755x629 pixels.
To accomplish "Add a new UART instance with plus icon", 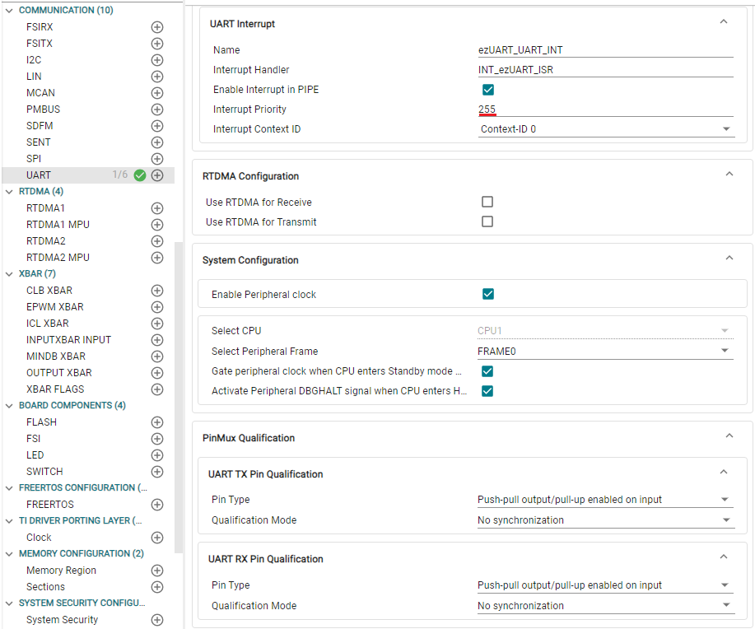I will click(157, 175).
